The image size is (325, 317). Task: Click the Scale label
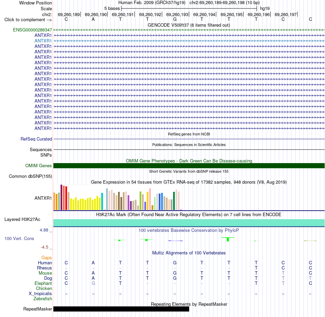(x=46, y=9)
